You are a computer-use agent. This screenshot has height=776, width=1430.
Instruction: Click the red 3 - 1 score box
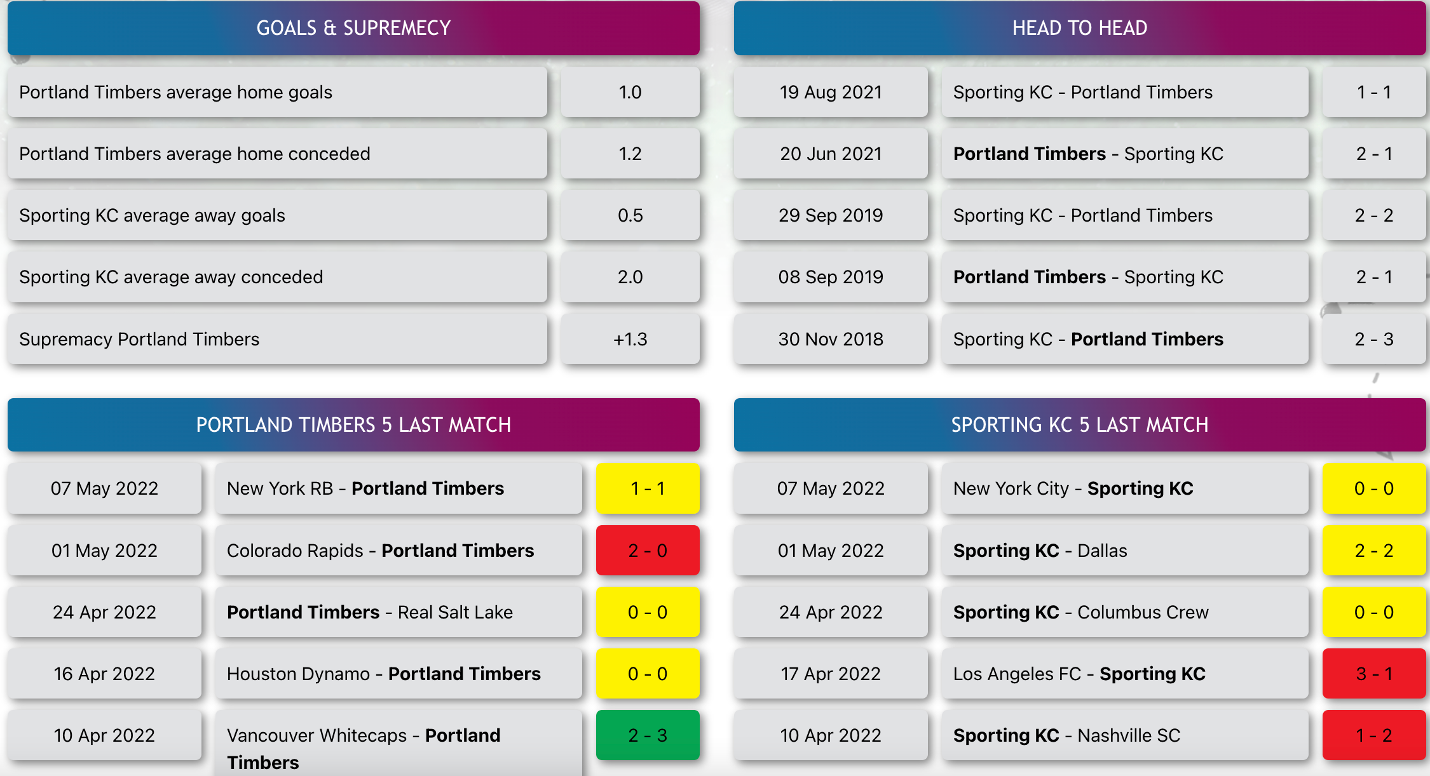click(x=1374, y=673)
